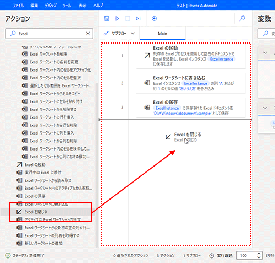Click the 実行遅延 clock icon

coord(212,256)
